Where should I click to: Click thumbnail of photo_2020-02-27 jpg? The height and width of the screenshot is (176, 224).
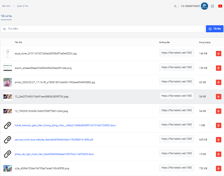coord(8,82)
